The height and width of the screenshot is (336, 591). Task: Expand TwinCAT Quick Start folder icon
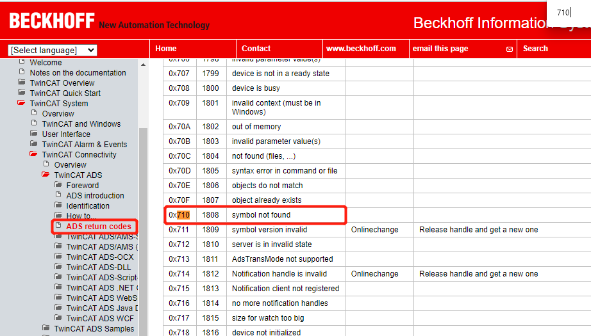(22, 92)
